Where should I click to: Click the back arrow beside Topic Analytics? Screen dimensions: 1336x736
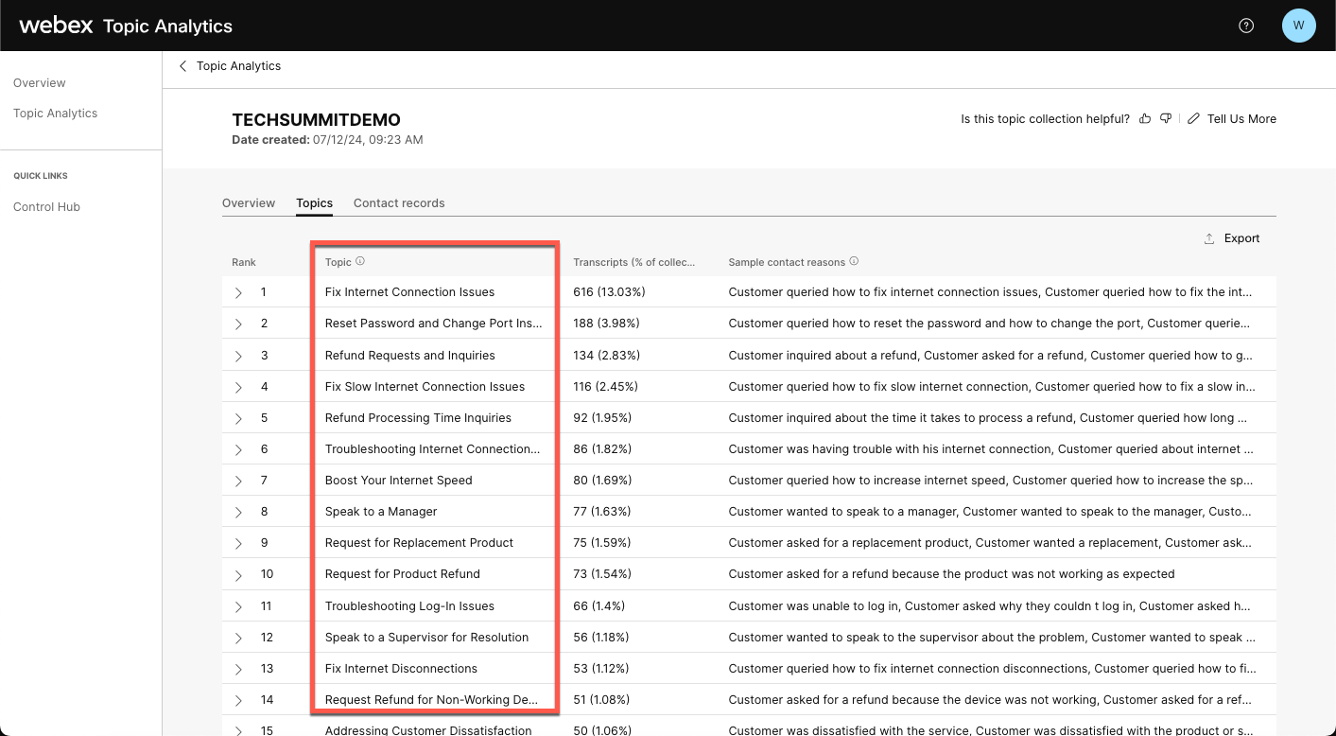click(x=183, y=66)
